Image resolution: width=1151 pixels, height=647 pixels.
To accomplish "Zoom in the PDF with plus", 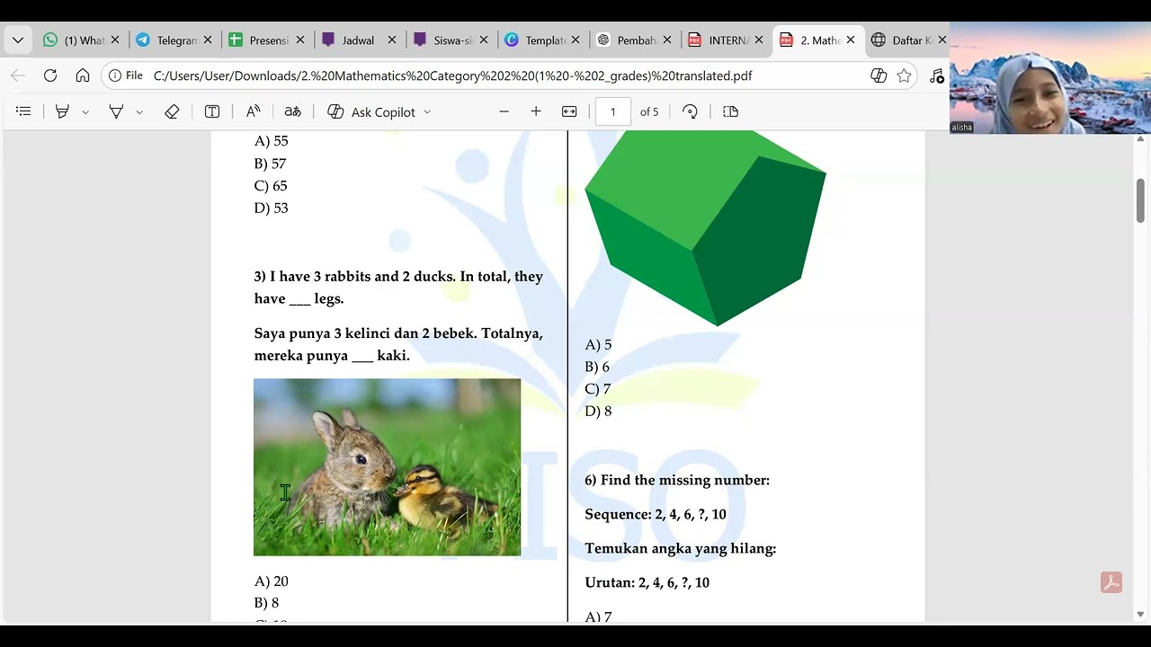I will click(536, 111).
